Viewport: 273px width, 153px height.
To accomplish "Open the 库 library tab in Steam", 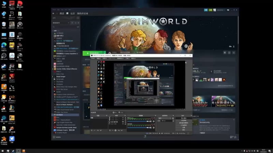I will (x=67, y=13).
